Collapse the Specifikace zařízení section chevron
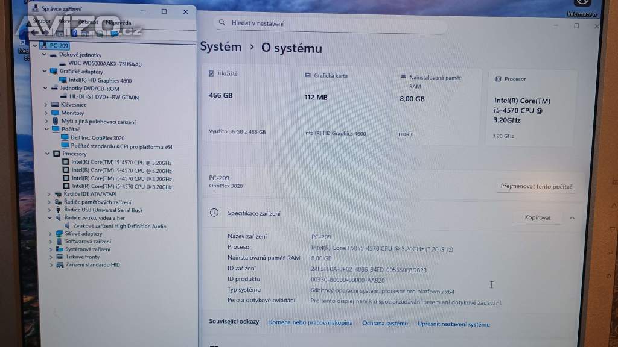The height and width of the screenshot is (347, 618). [572, 217]
